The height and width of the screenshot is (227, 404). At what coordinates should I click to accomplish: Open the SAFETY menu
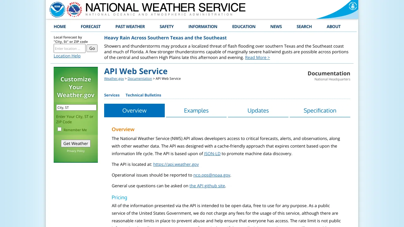(x=167, y=26)
